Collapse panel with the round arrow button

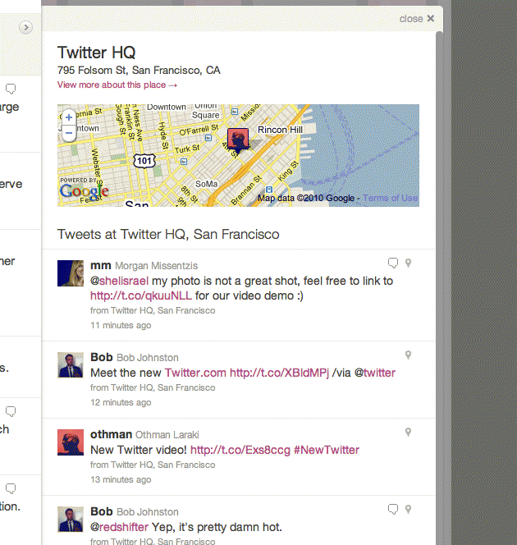tap(25, 28)
